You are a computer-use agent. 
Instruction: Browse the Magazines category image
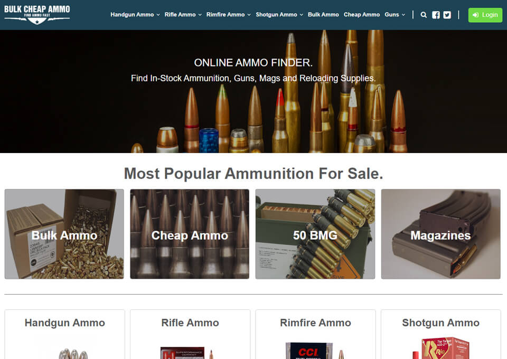pyautogui.click(x=440, y=234)
